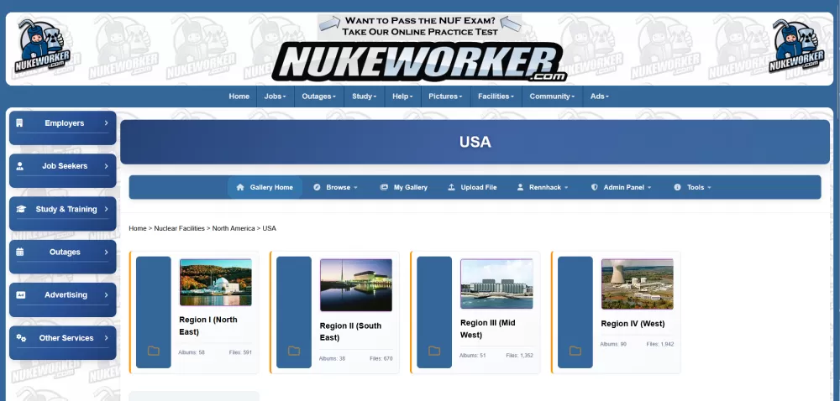This screenshot has height=401, width=840.
Task: Click the 'Files: 670' text on Region II
Action: 381,358
